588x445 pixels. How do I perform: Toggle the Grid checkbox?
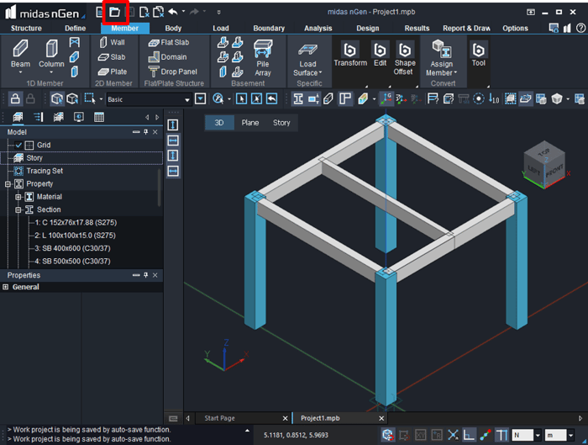click(18, 145)
